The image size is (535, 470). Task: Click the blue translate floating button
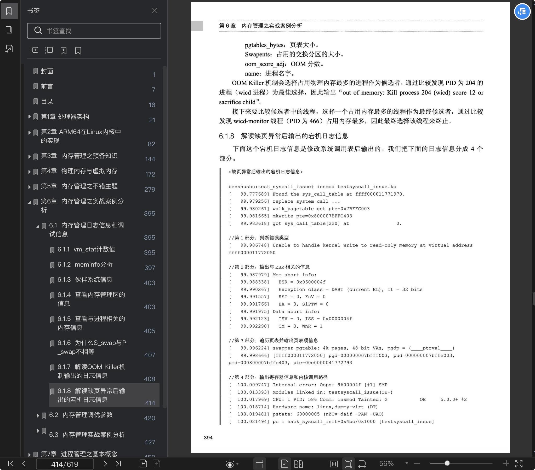tap(522, 11)
